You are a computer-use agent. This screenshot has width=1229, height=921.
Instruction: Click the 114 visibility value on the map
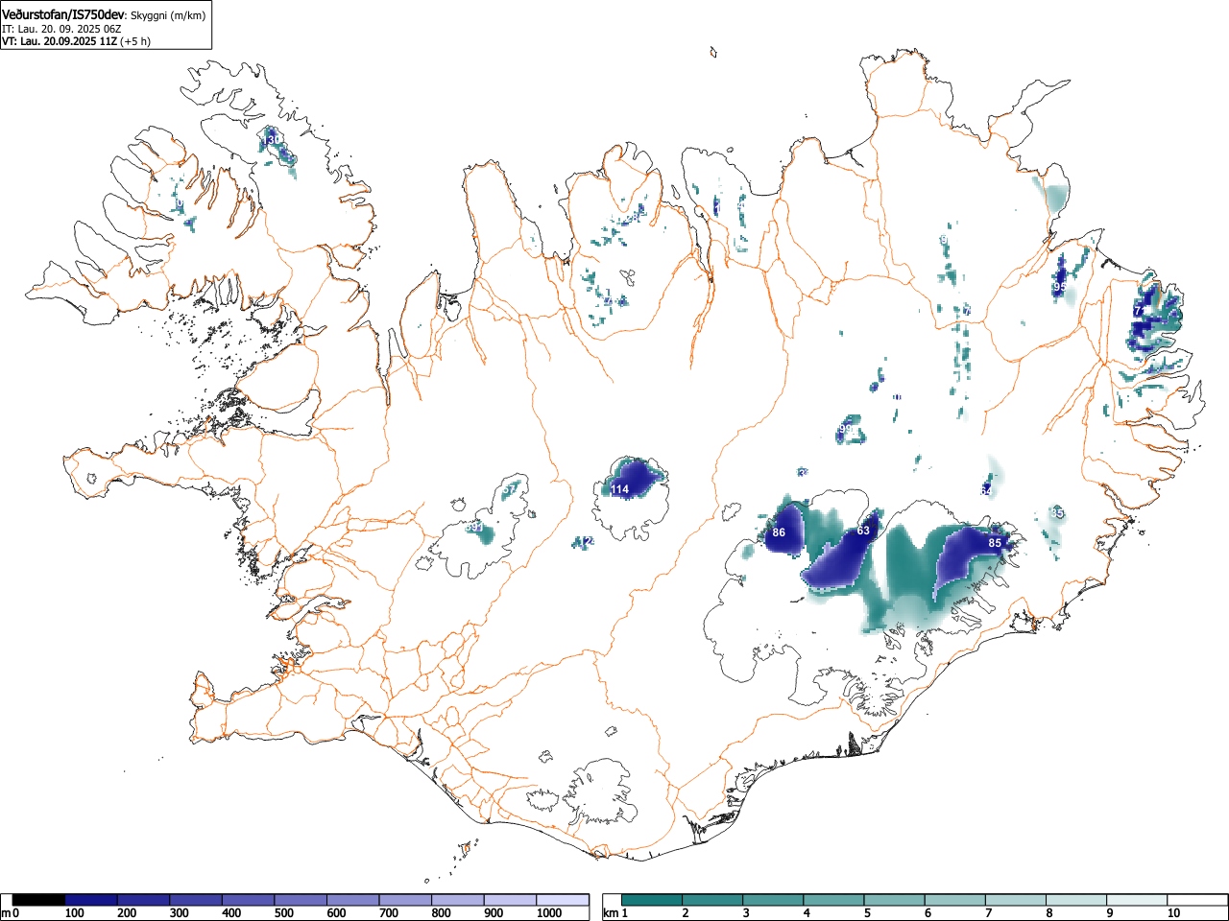click(620, 489)
